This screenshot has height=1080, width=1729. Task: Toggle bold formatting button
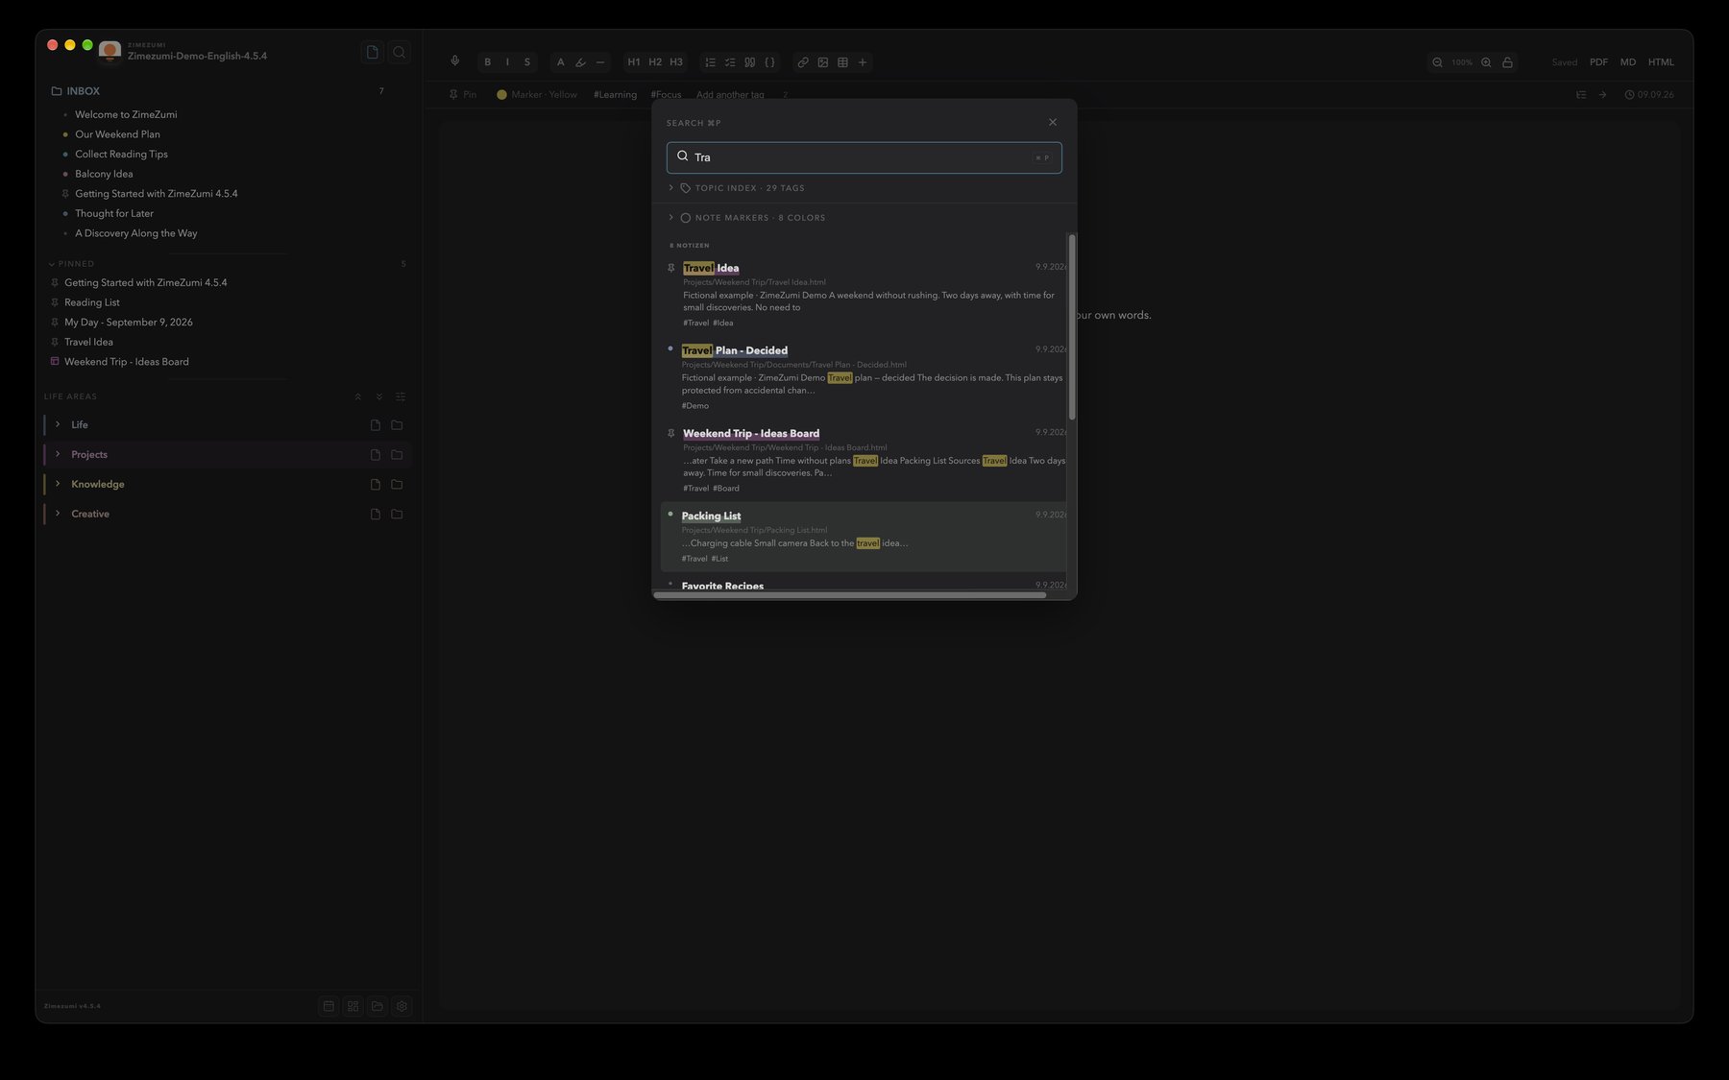[487, 61]
